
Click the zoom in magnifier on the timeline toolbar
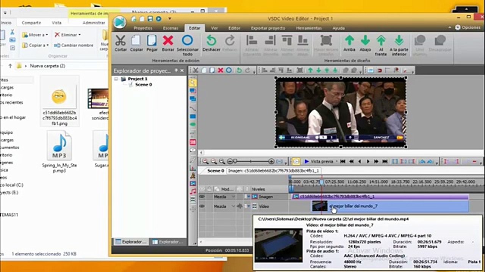click(x=205, y=161)
